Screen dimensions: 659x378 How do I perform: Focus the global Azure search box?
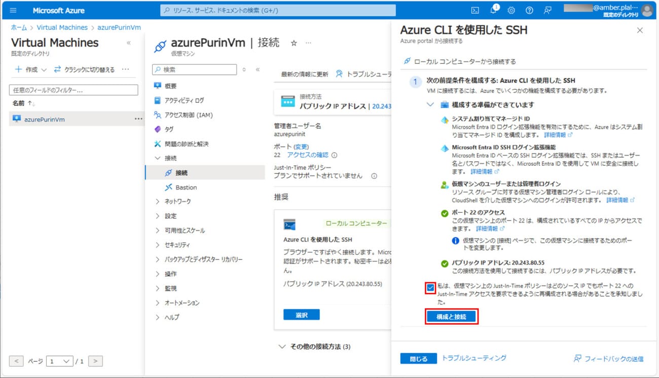click(278, 10)
